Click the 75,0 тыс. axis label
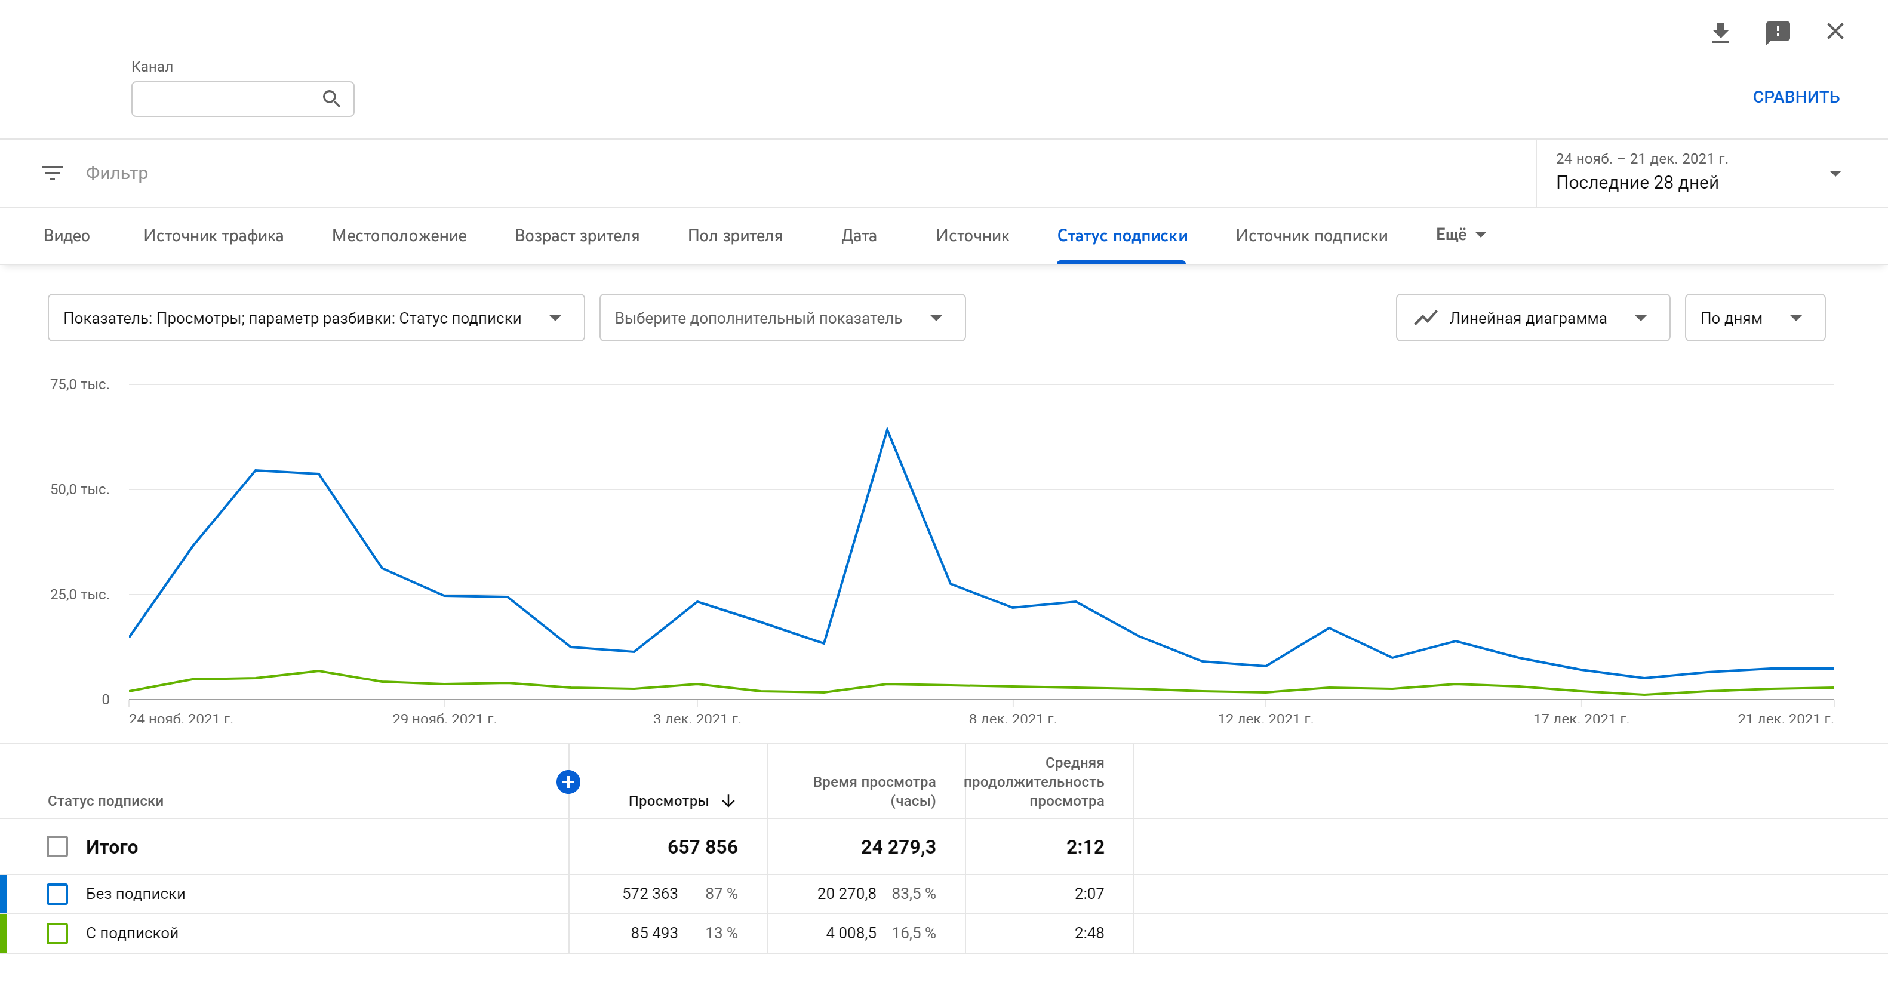1888x1007 pixels. 79,384
